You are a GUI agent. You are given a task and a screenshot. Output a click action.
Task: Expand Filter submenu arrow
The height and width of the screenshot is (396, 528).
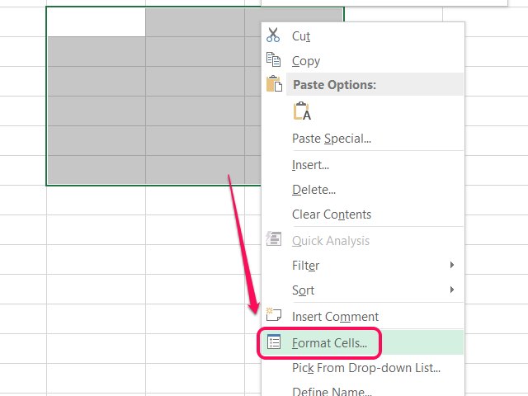pyautogui.click(x=452, y=265)
